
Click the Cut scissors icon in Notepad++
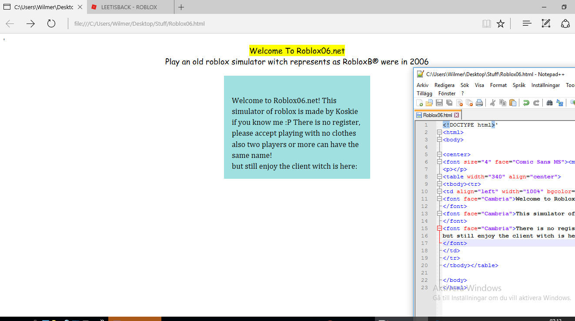tap(493, 103)
